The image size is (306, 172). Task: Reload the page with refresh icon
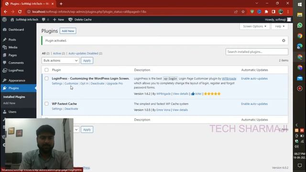tap(20, 11)
